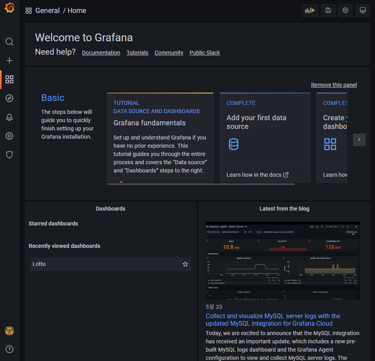Click the Add panel chart icon
375x361 pixels.
click(x=310, y=10)
